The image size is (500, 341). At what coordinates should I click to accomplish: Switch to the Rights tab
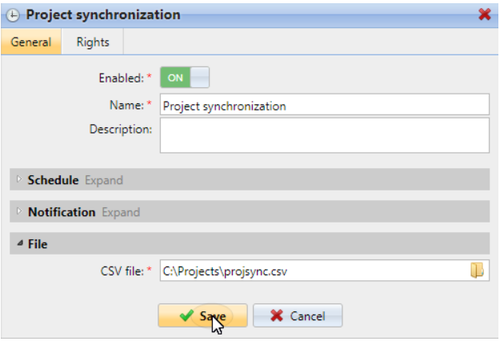(x=93, y=42)
